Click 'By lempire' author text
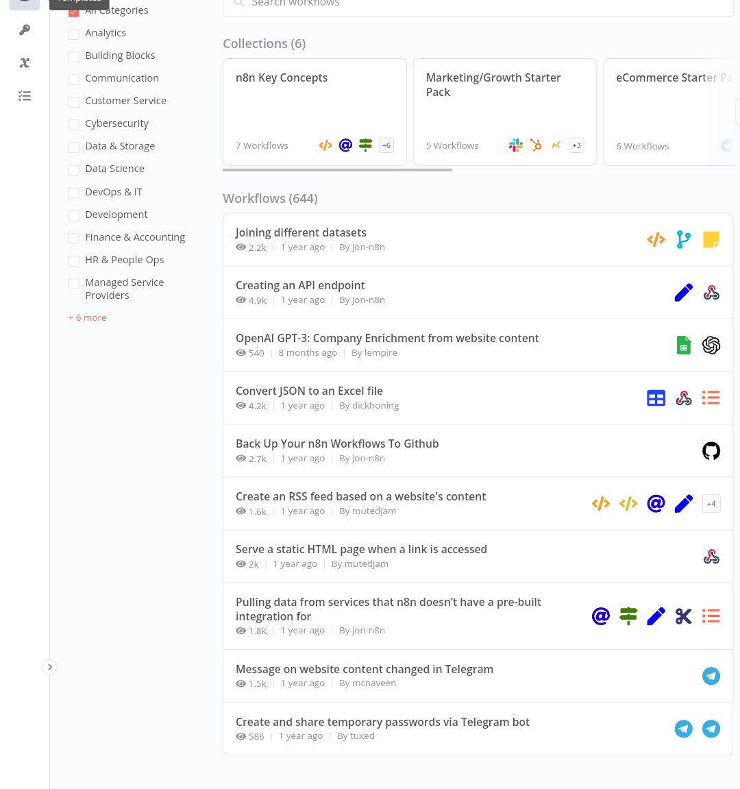This screenshot has width=740, height=789. pyautogui.click(x=374, y=353)
